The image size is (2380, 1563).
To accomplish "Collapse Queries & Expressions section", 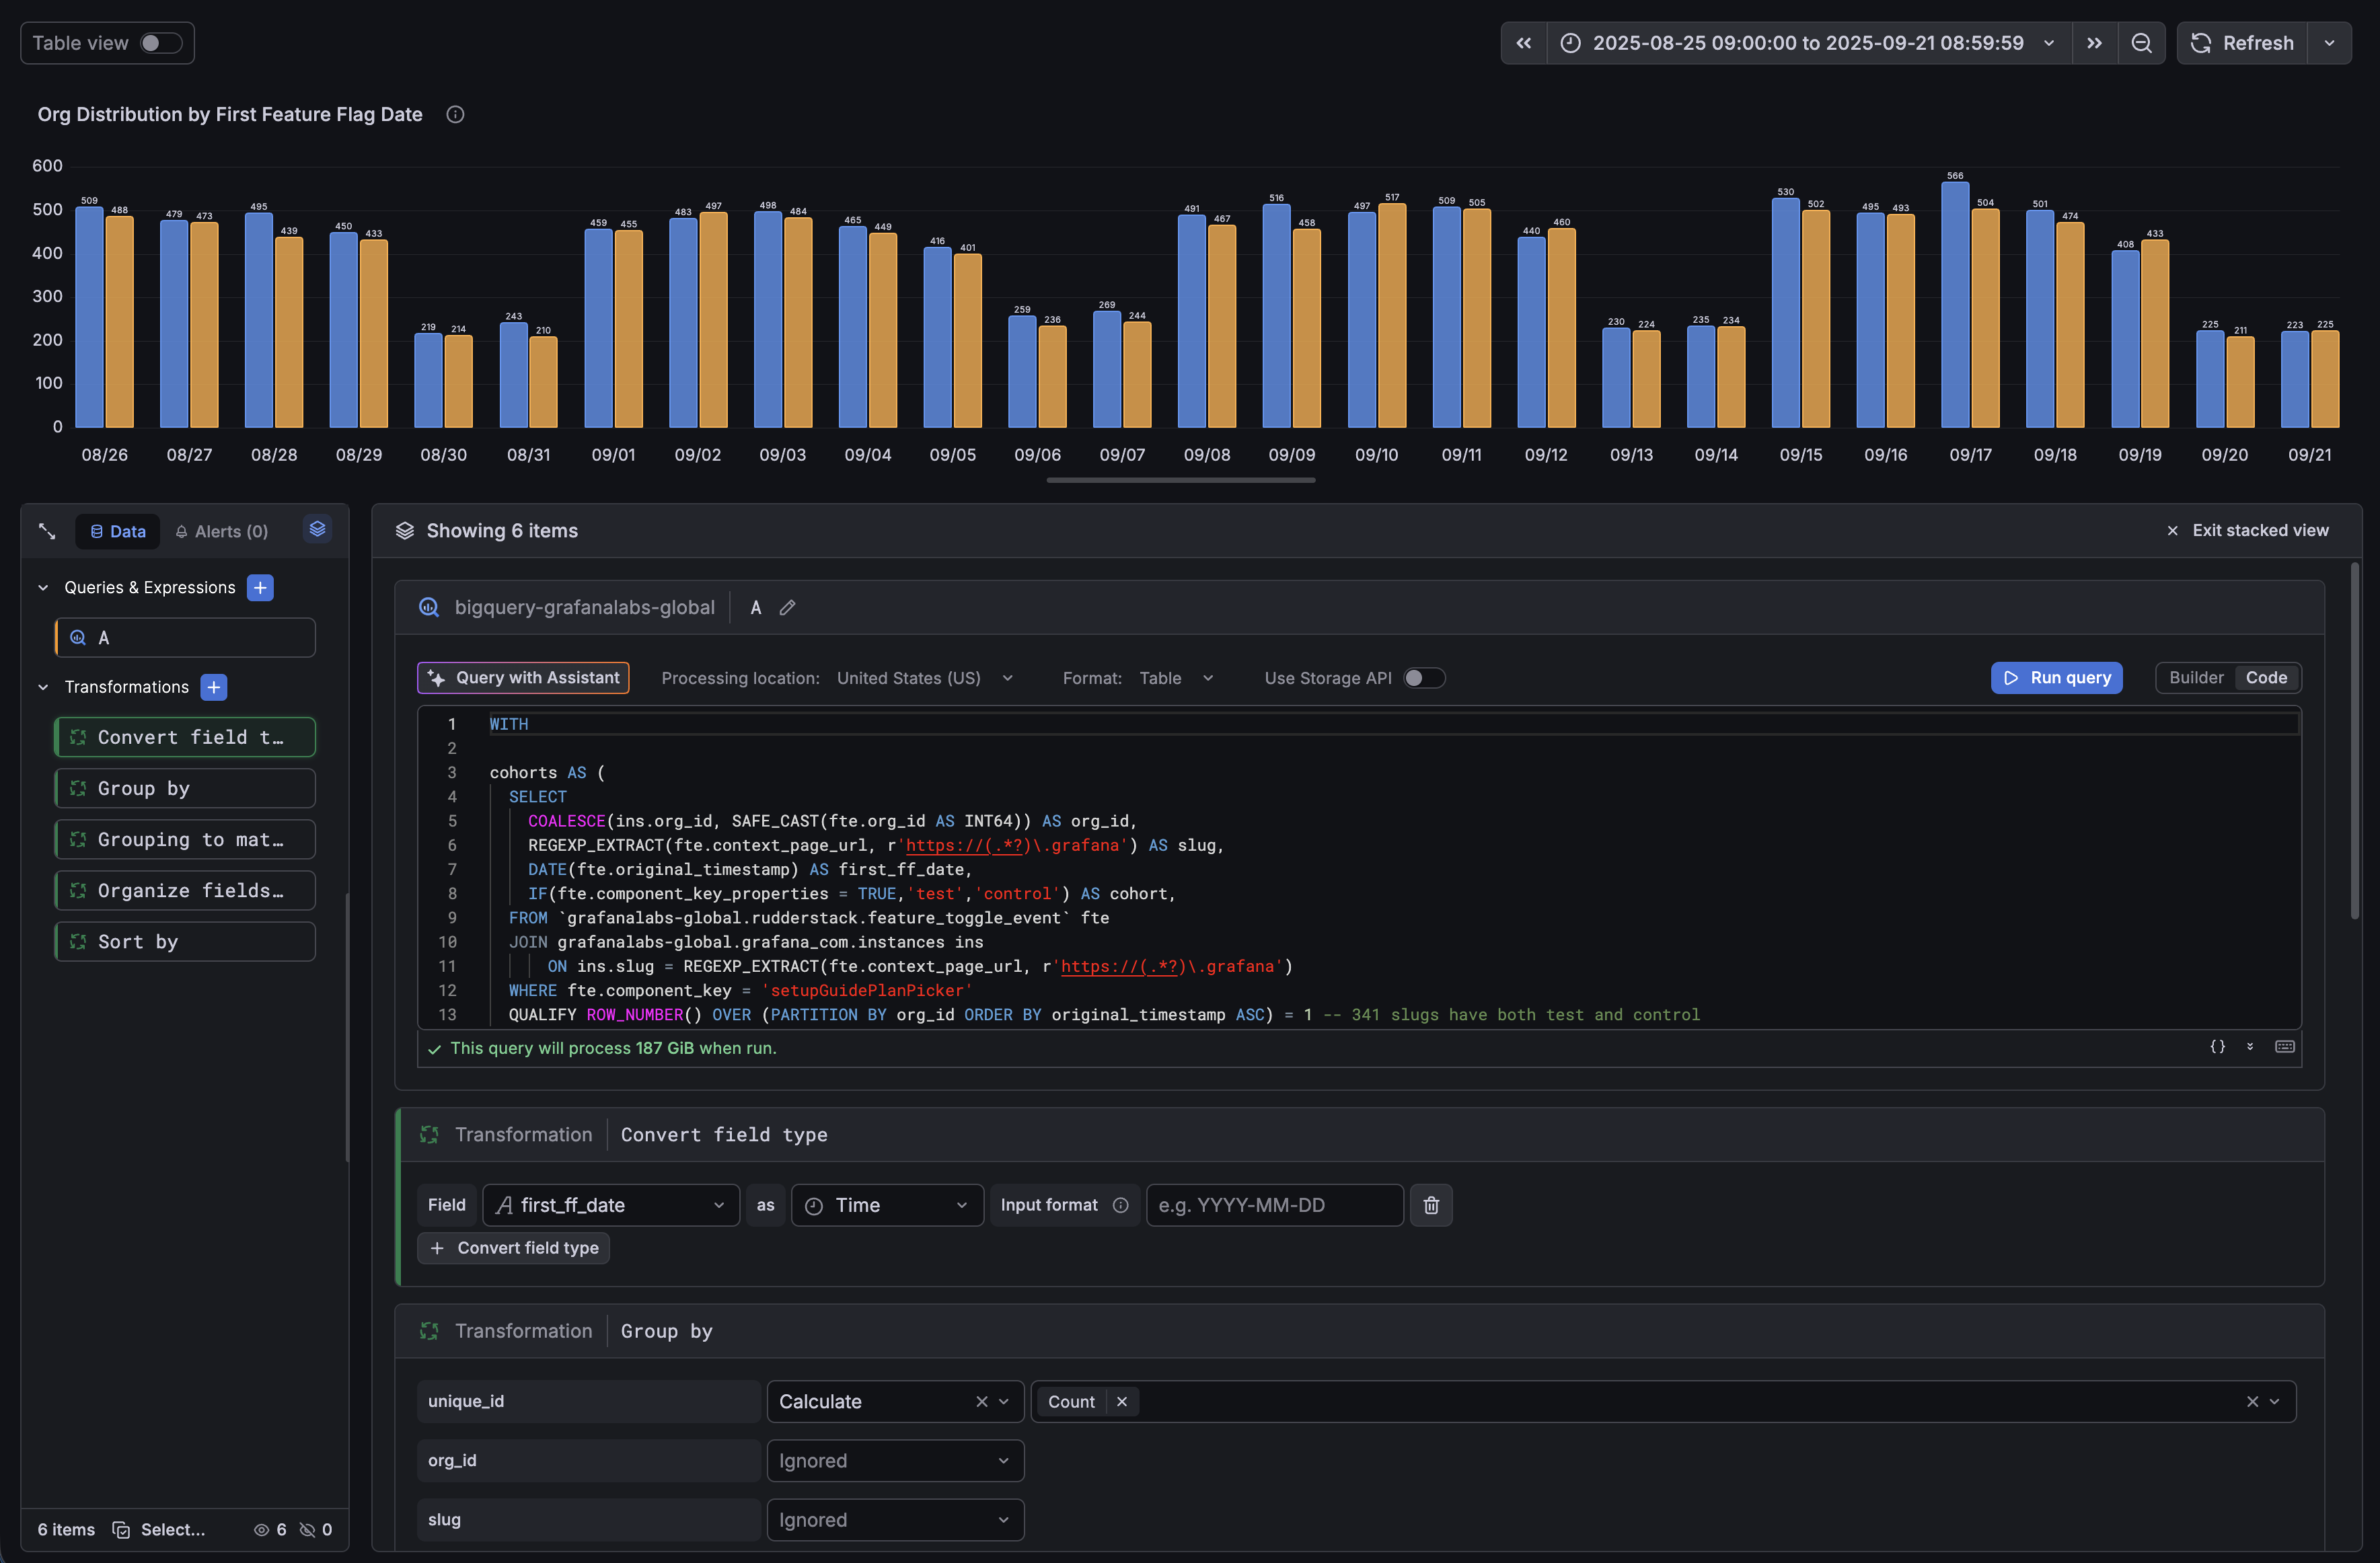I will click(43, 588).
